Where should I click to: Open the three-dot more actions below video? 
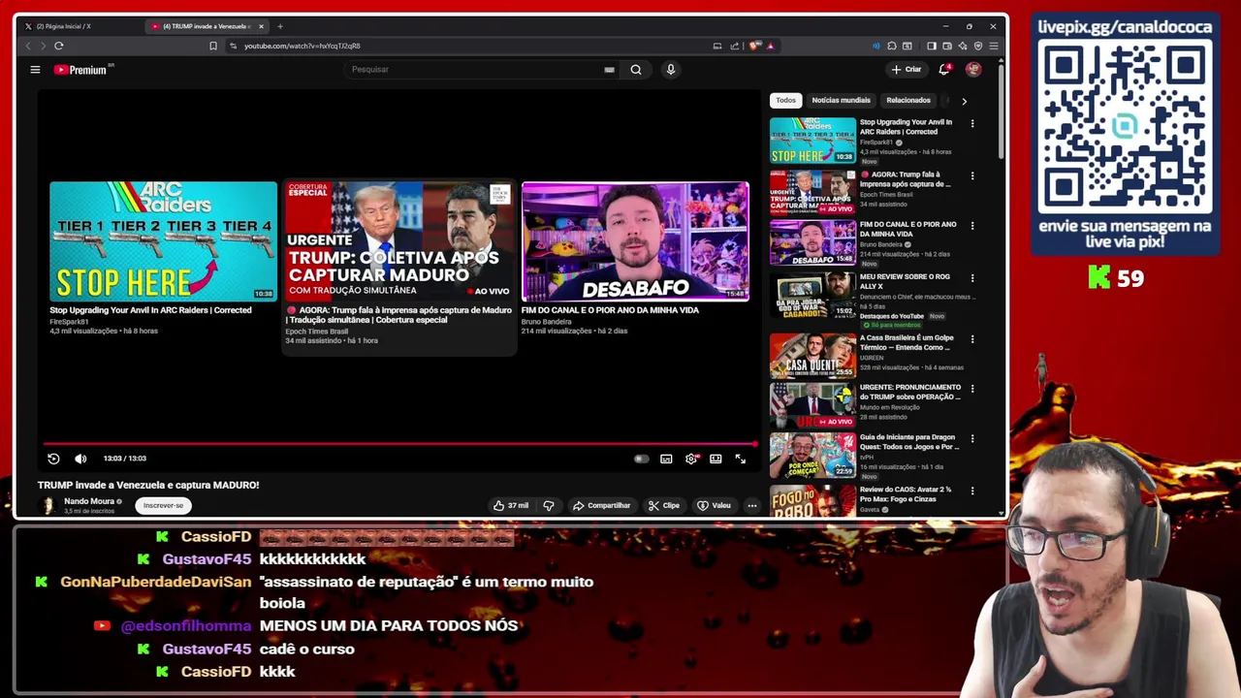point(751,505)
